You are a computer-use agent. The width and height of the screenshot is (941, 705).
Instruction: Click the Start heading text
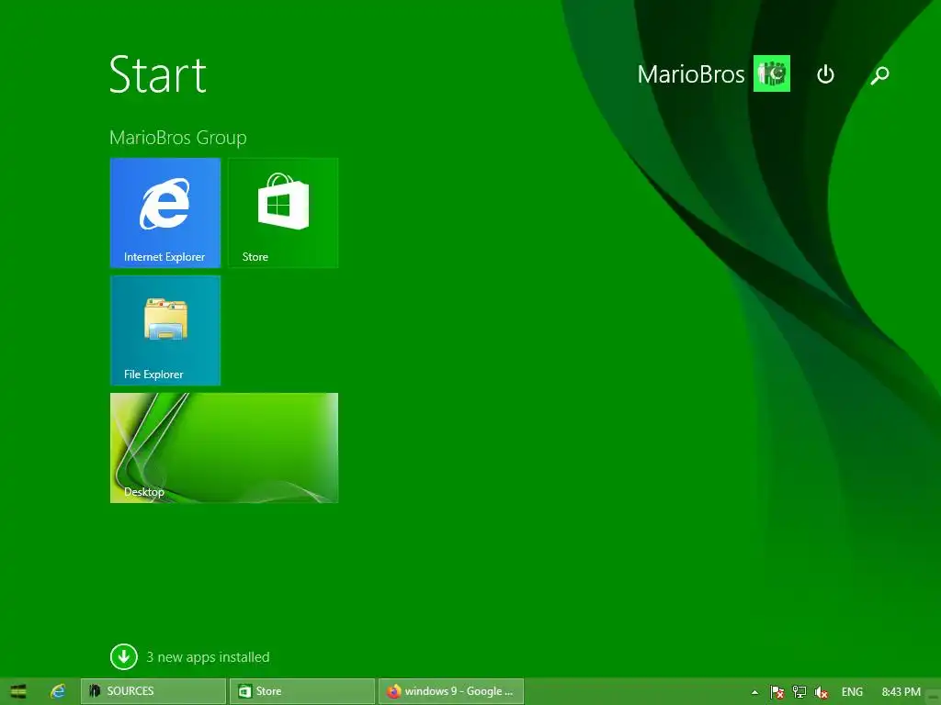tap(158, 74)
